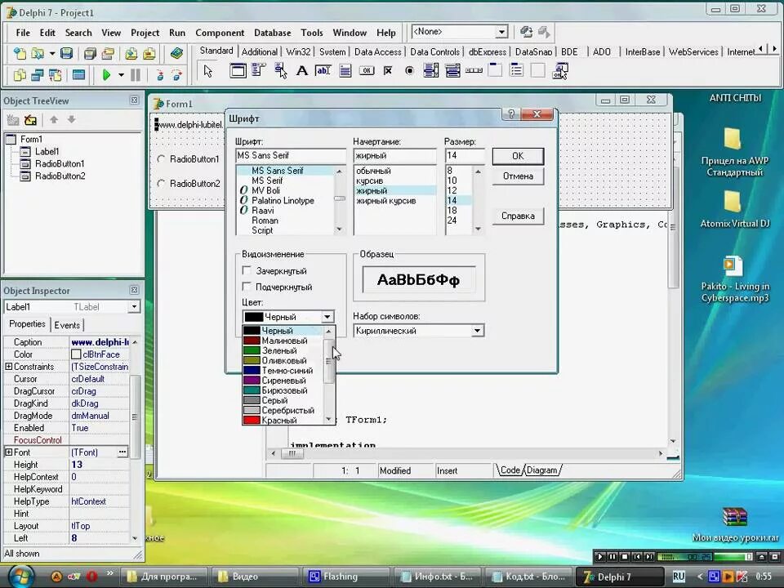
Task: Choose Темно-синий color from list
Action: (283, 371)
